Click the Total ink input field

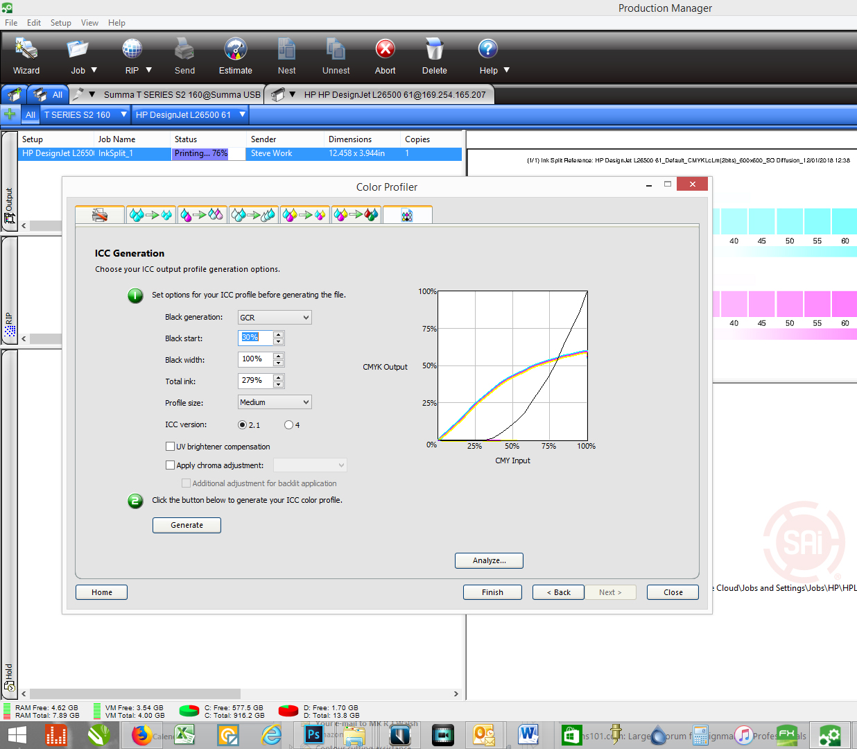256,381
